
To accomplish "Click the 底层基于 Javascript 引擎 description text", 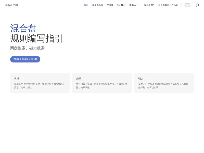I will pyautogui.click(x=39, y=86).
